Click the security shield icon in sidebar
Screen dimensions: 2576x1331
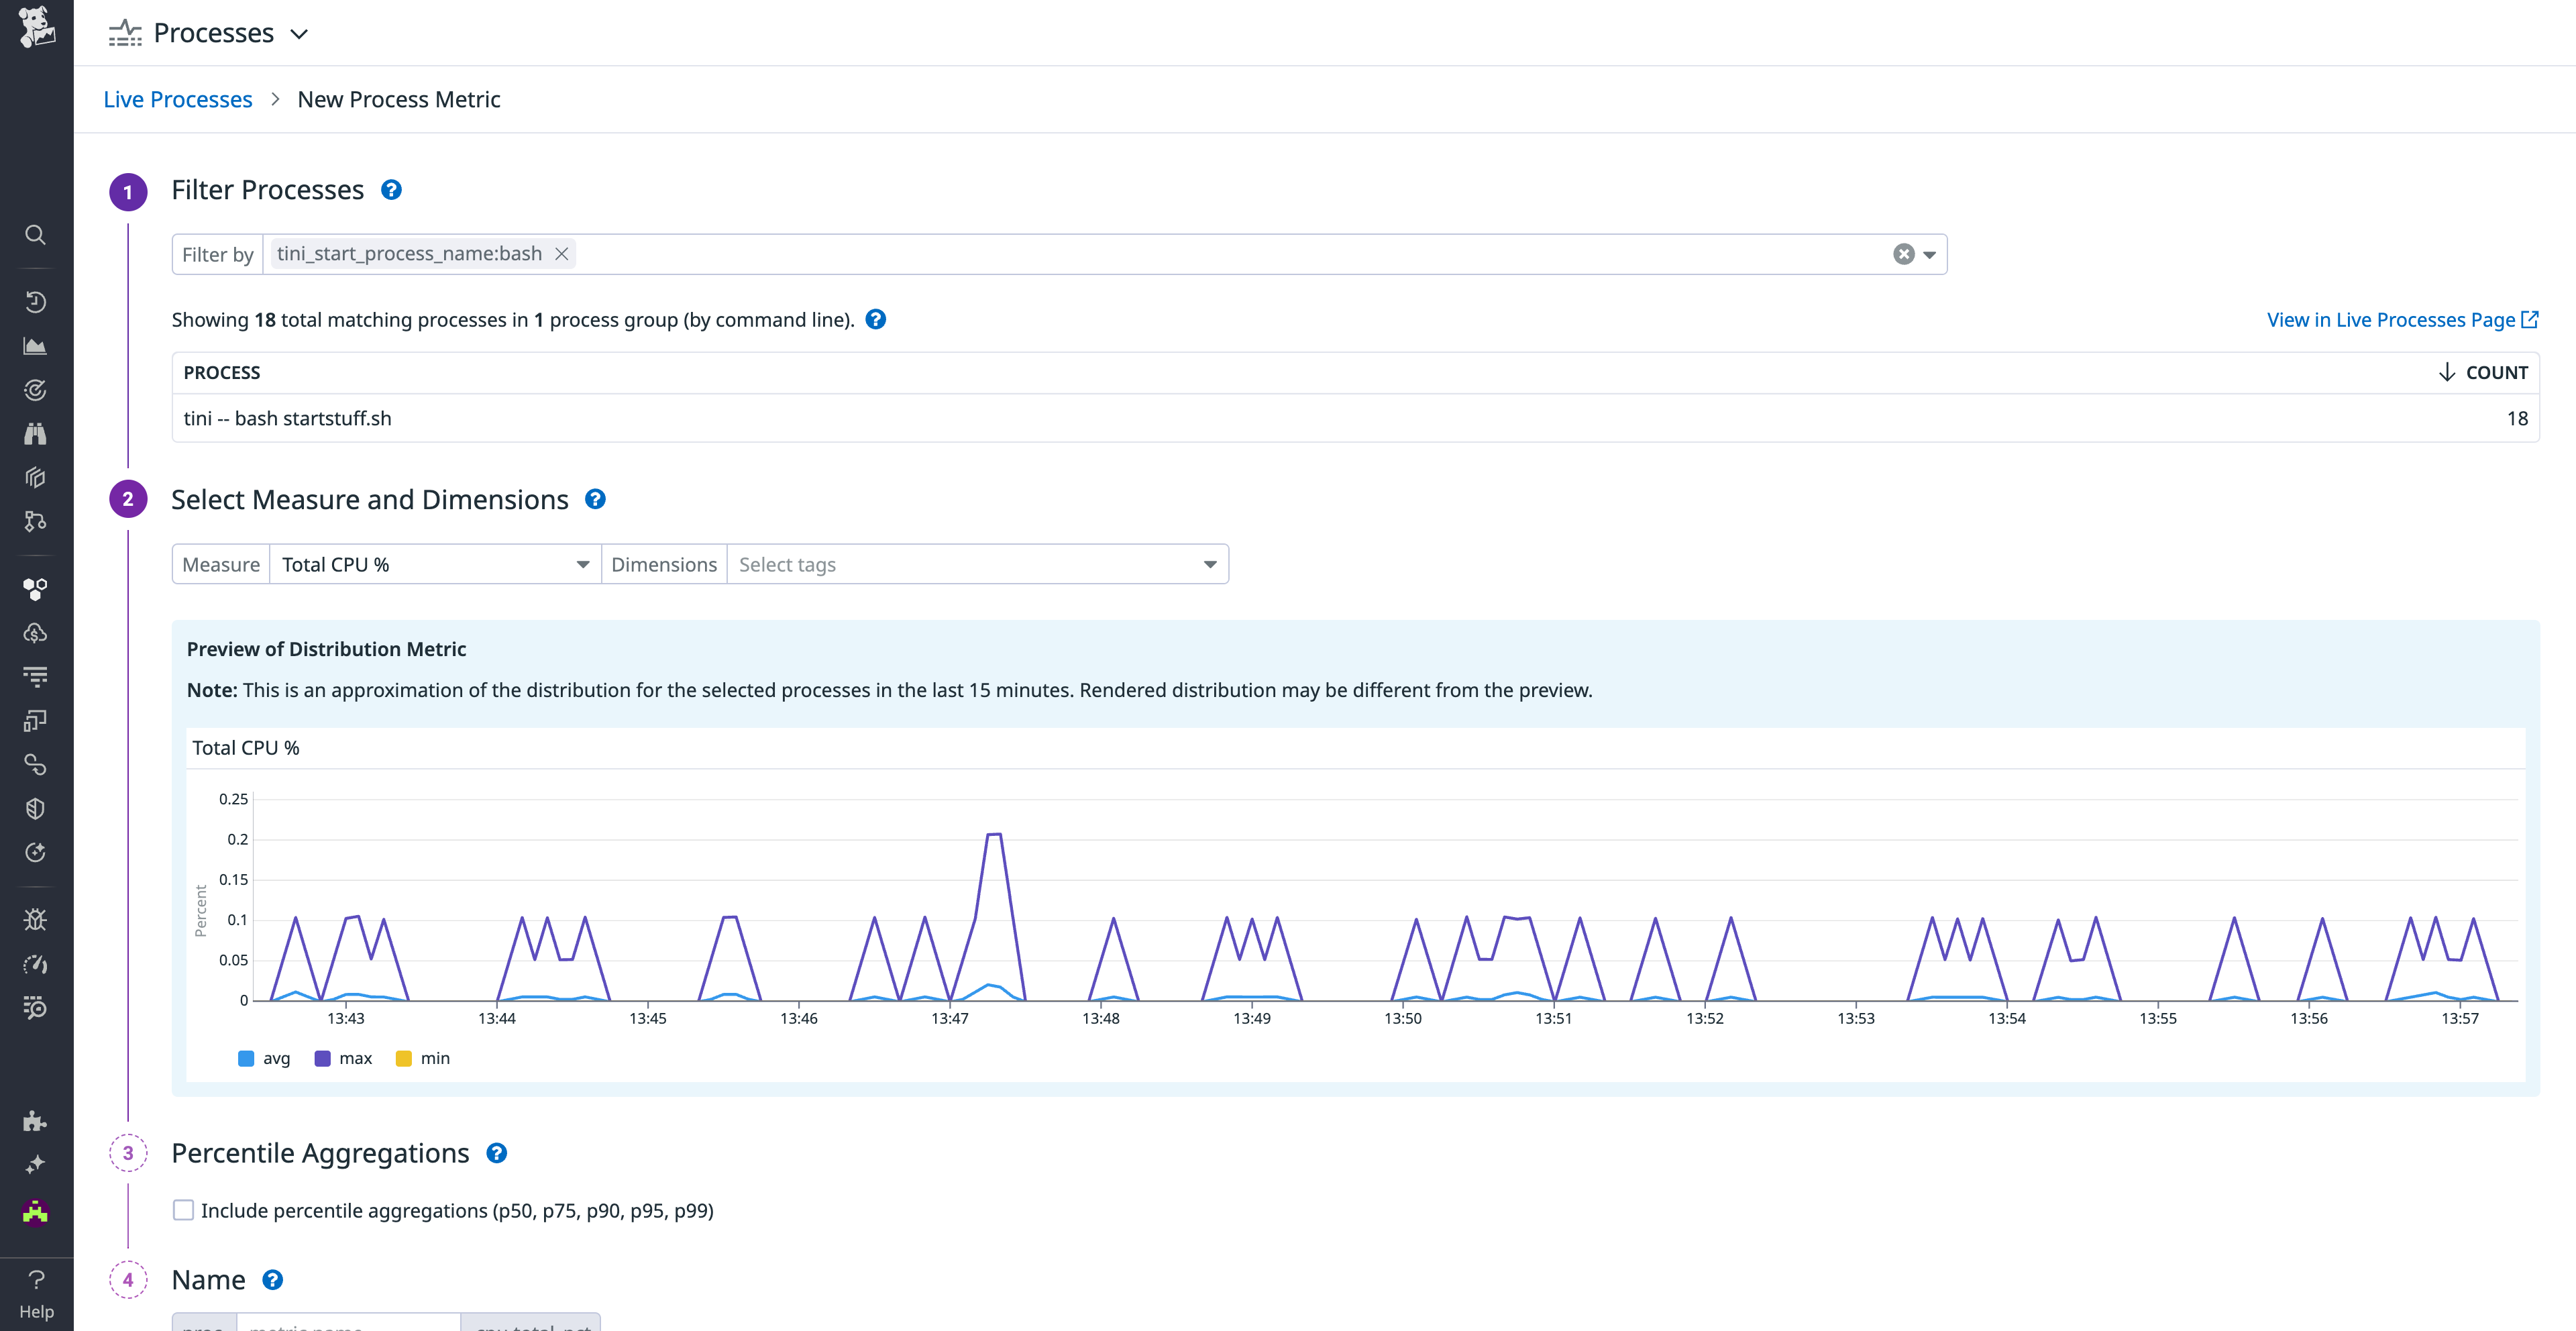pos(36,809)
